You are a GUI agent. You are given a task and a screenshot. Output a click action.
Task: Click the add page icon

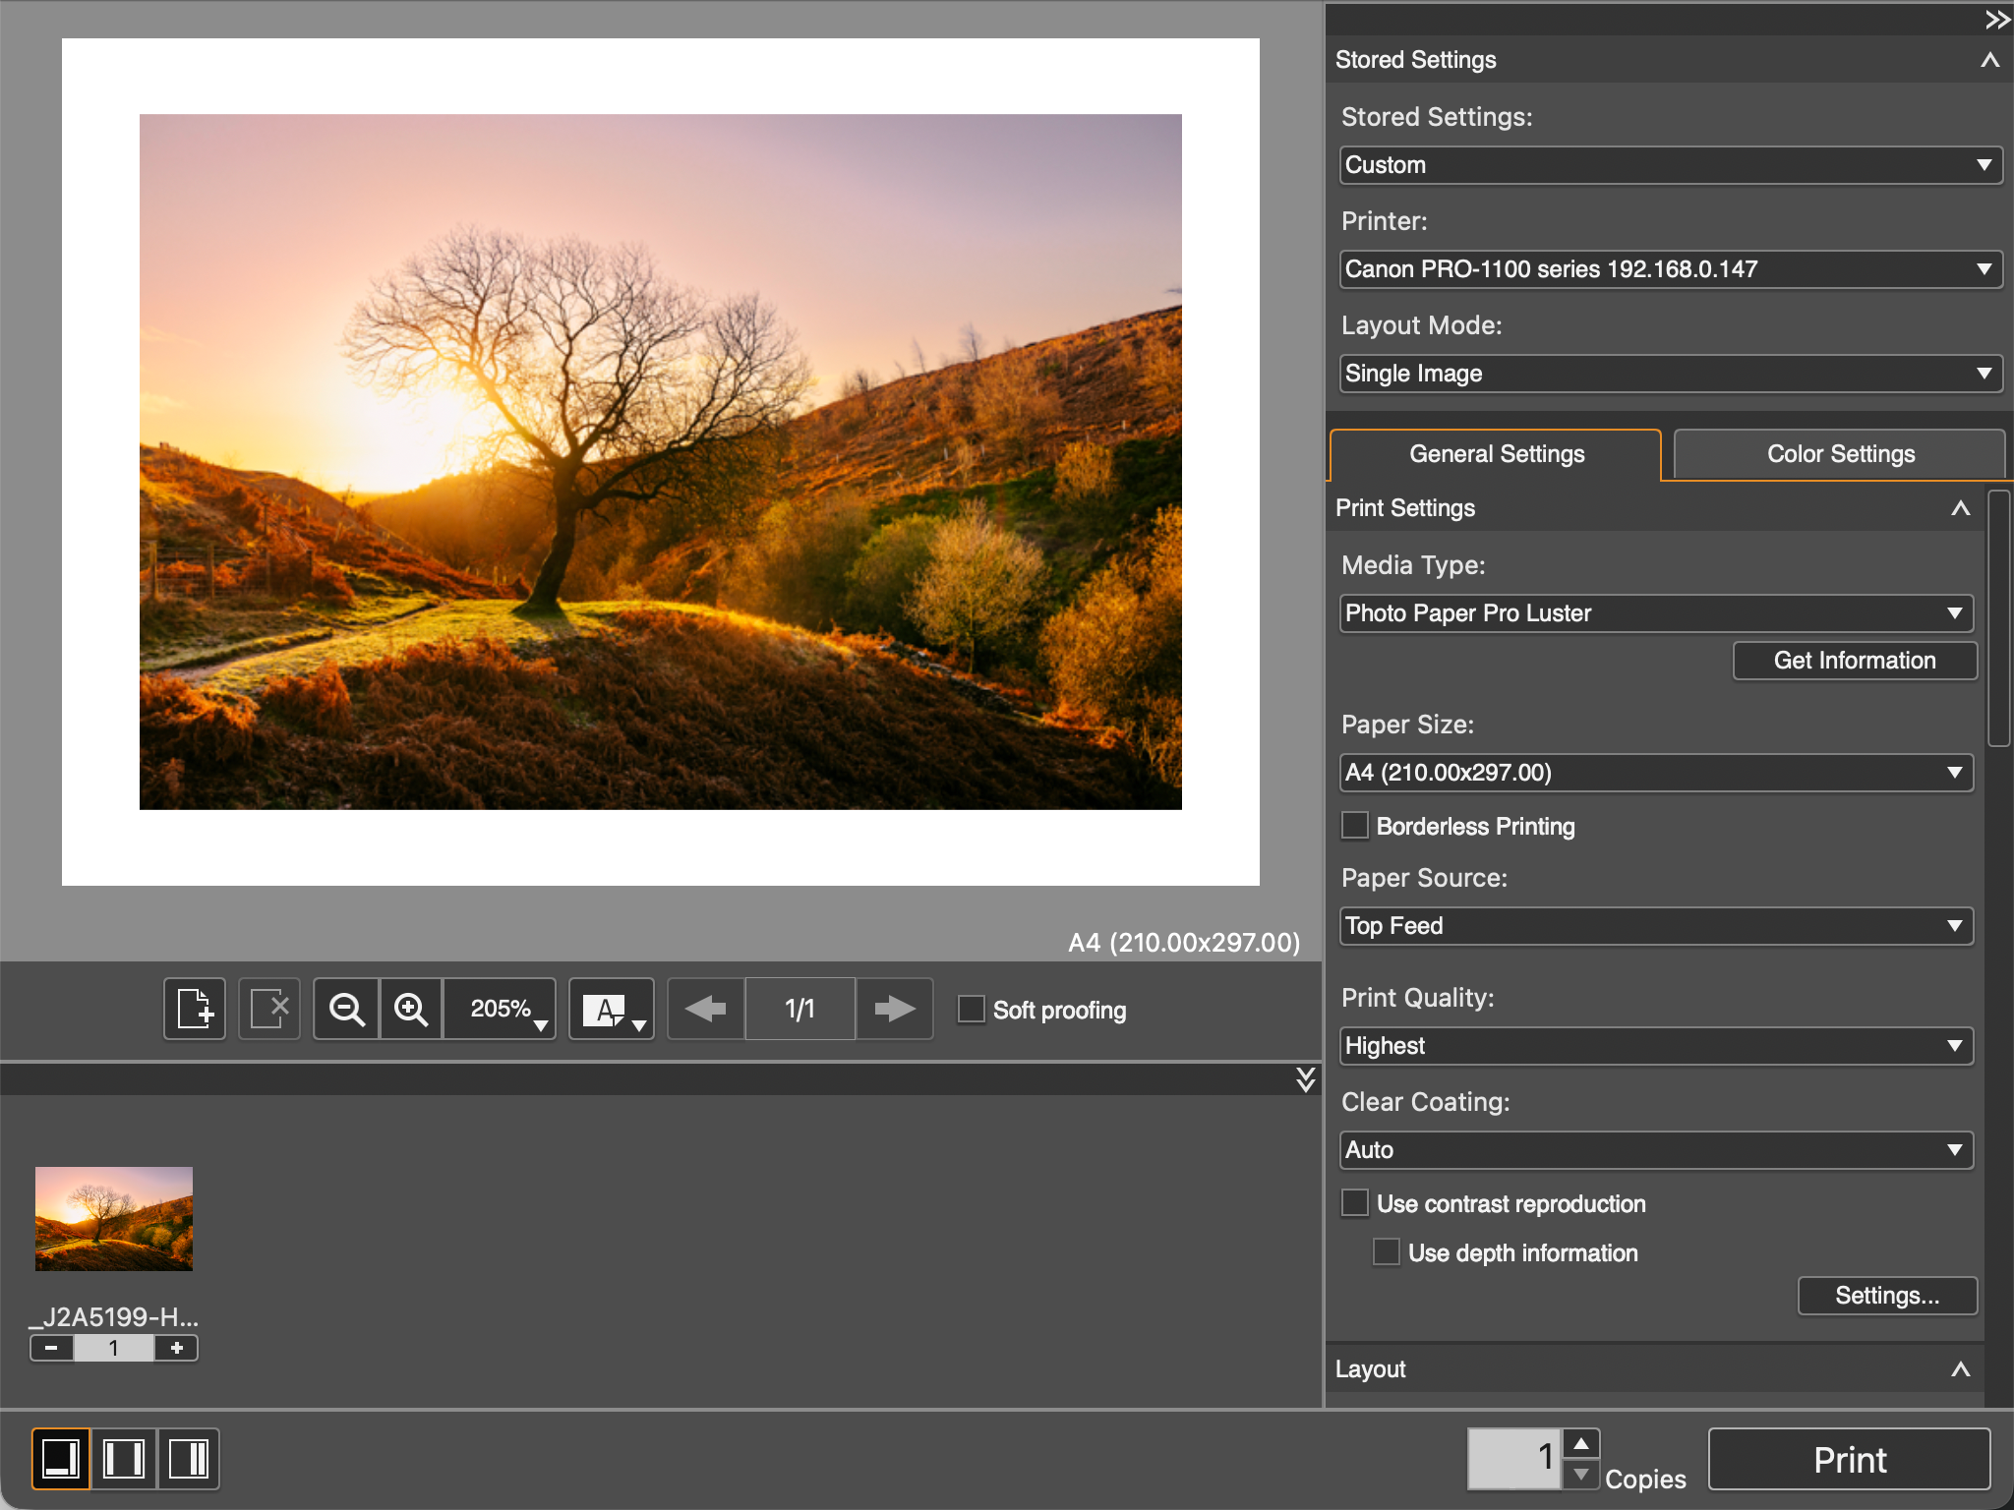194,1009
